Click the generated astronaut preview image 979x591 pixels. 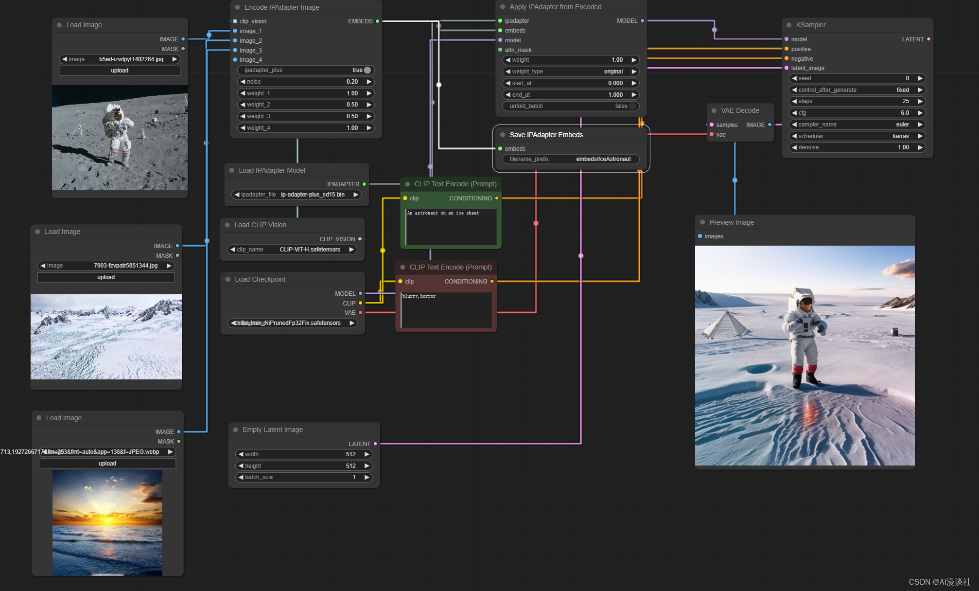pyautogui.click(x=804, y=356)
